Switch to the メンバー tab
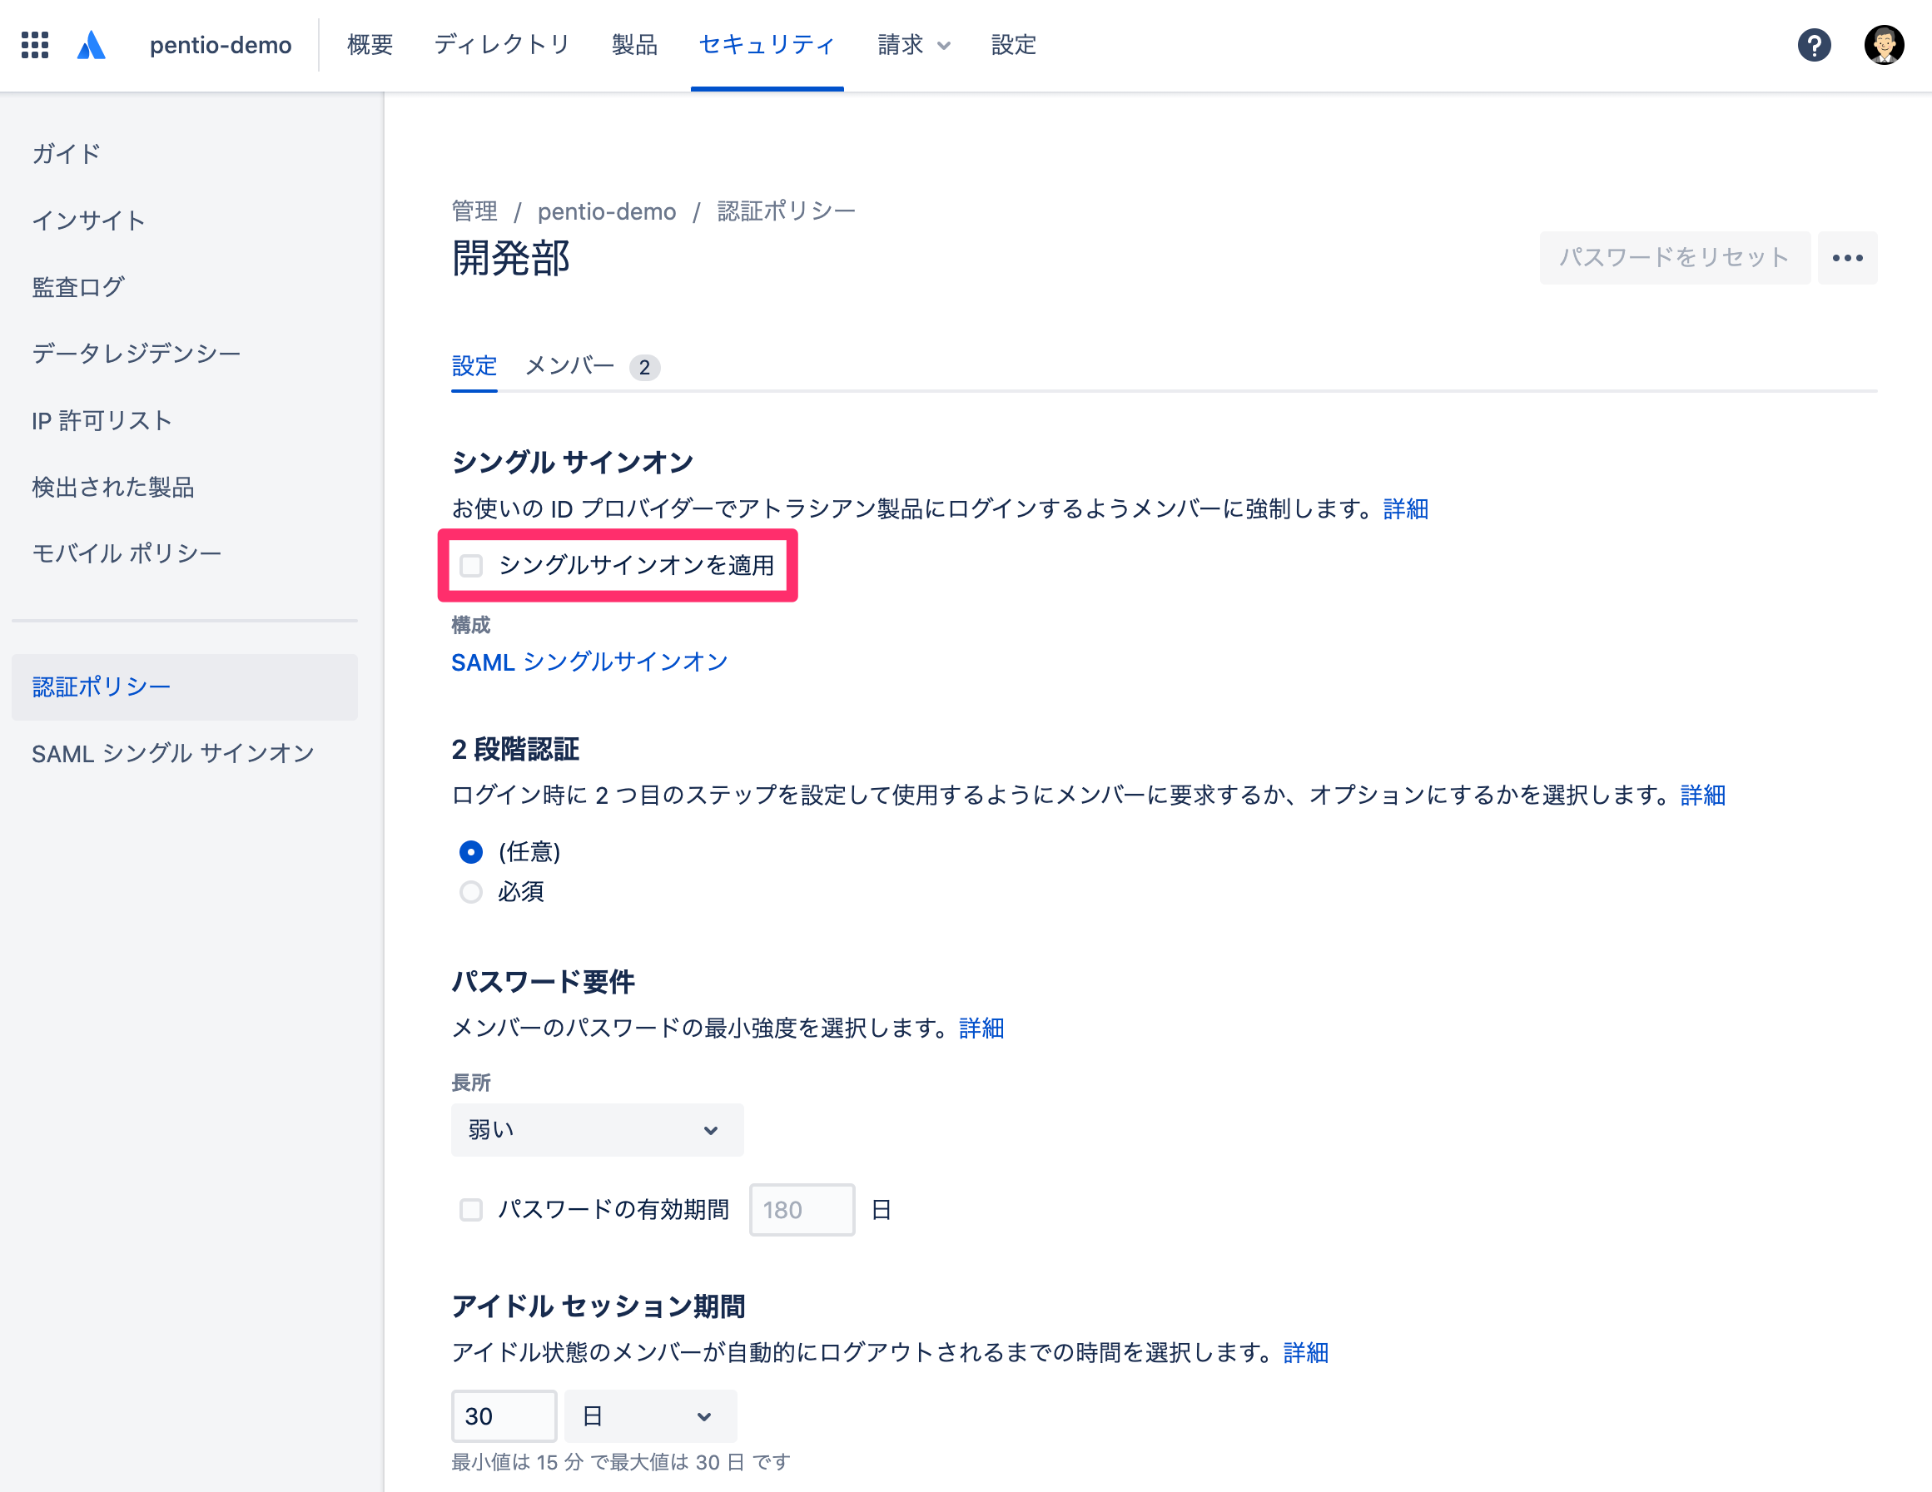The image size is (1932, 1492). coord(569,366)
